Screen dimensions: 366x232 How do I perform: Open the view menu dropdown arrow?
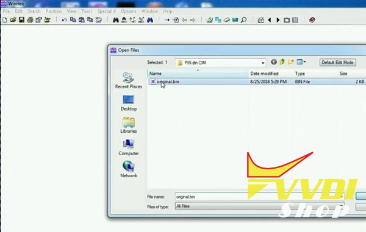pos(304,62)
